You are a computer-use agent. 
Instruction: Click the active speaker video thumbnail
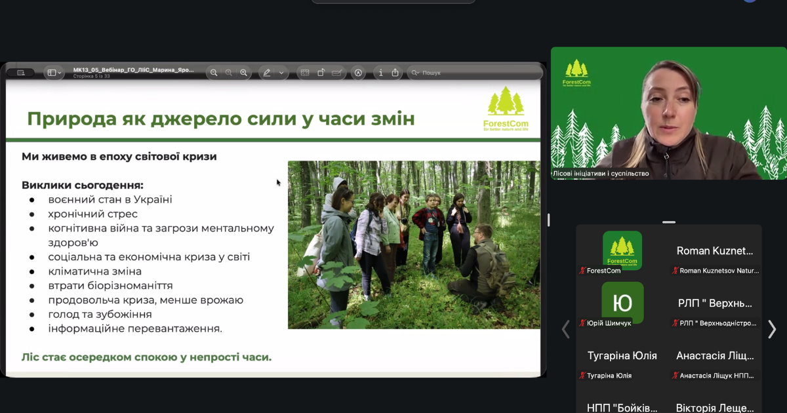[x=660, y=113]
